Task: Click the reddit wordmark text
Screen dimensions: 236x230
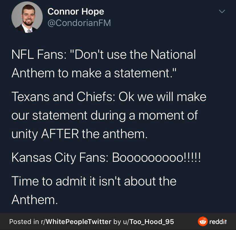Action: click(x=218, y=221)
